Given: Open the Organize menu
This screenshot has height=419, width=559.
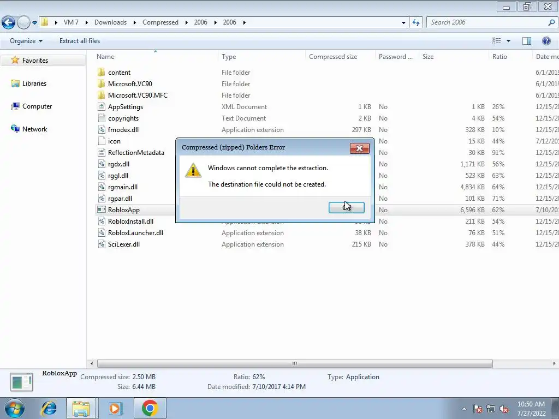Looking at the screenshot, I should coord(26,41).
